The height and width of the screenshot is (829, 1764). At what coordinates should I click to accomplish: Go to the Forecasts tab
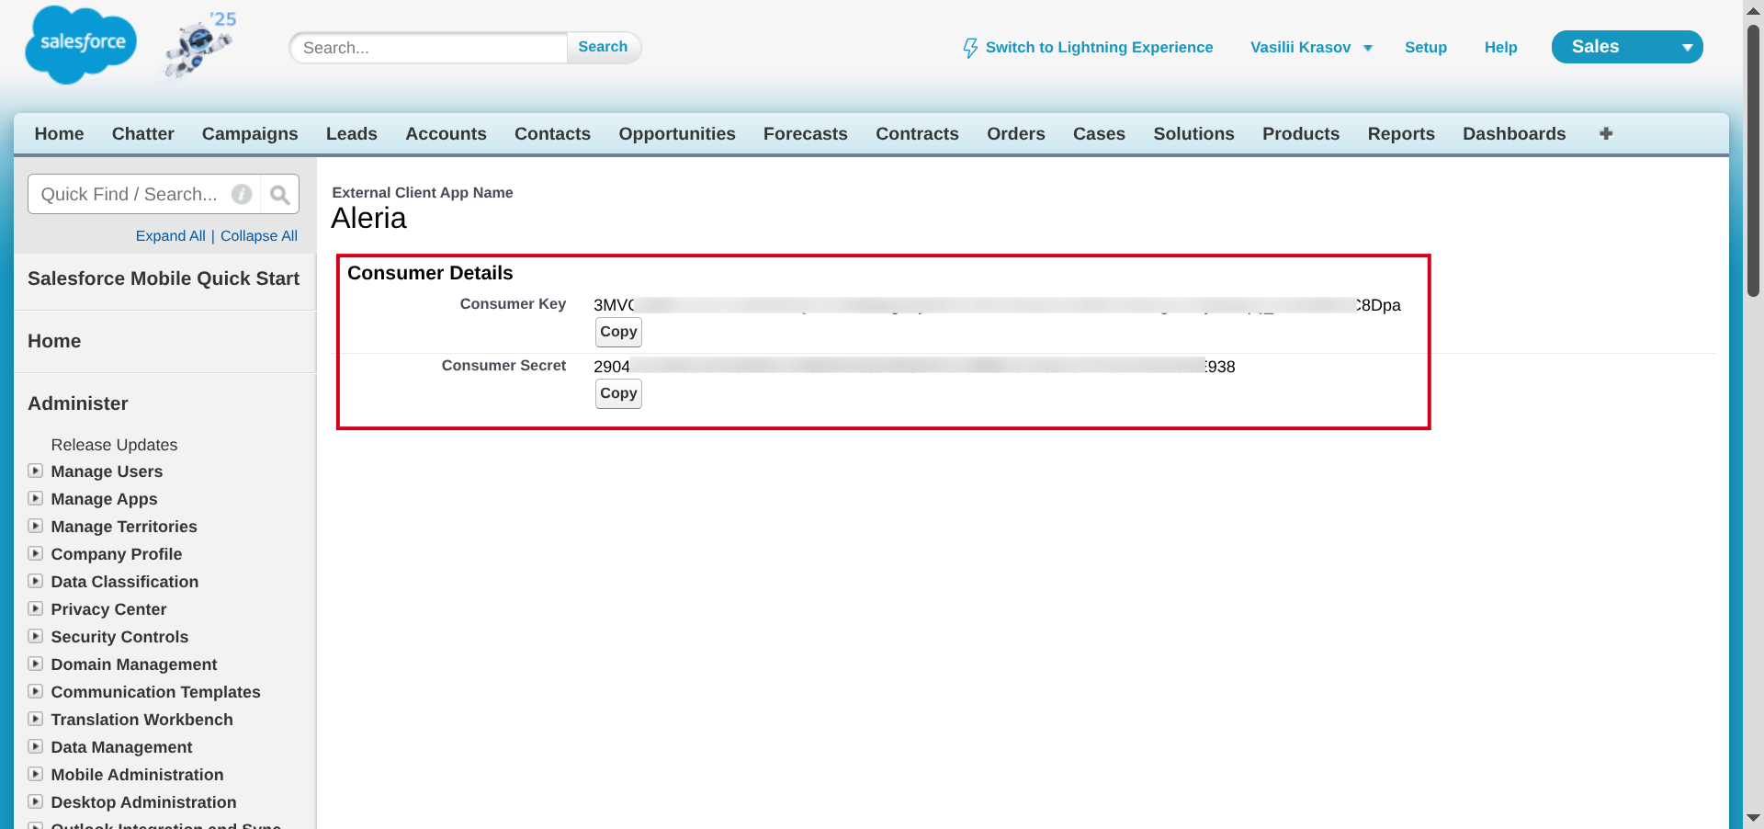pyautogui.click(x=806, y=133)
